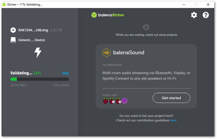Open help with the question mark icon

pyautogui.click(x=206, y=15)
